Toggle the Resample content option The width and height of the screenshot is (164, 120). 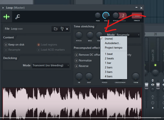pos(6,50)
